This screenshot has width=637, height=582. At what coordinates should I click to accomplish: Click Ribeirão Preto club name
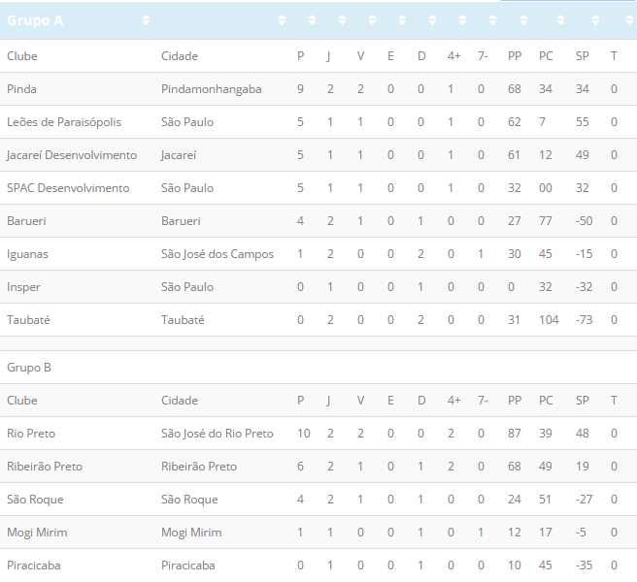point(45,467)
